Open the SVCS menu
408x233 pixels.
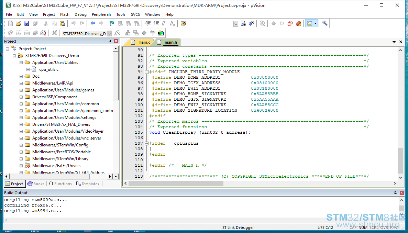tap(135, 14)
